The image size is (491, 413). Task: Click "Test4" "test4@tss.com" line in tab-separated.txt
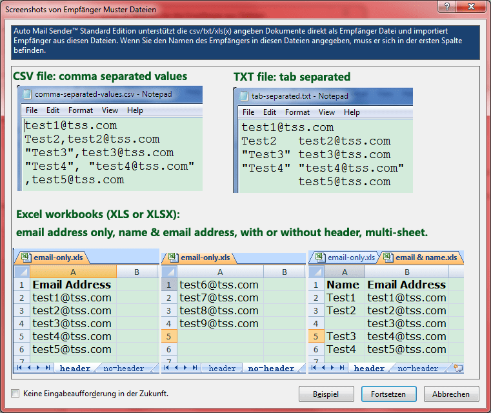(323, 168)
